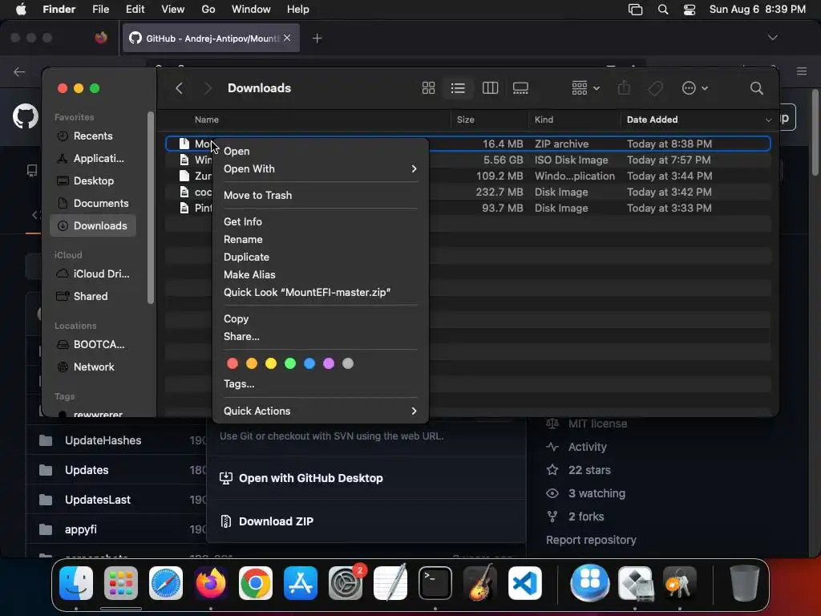Click Download ZIP in GitHub page
Image resolution: width=821 pixels, height=616 pixels.
tap(276, 521)
